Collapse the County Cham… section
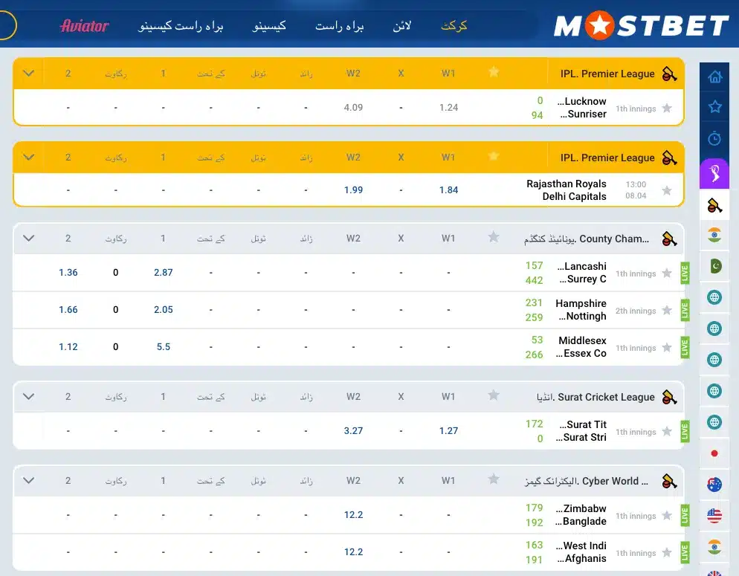This screenshot has width=739, height=576. pyautogui.click(x=29, y=239)
